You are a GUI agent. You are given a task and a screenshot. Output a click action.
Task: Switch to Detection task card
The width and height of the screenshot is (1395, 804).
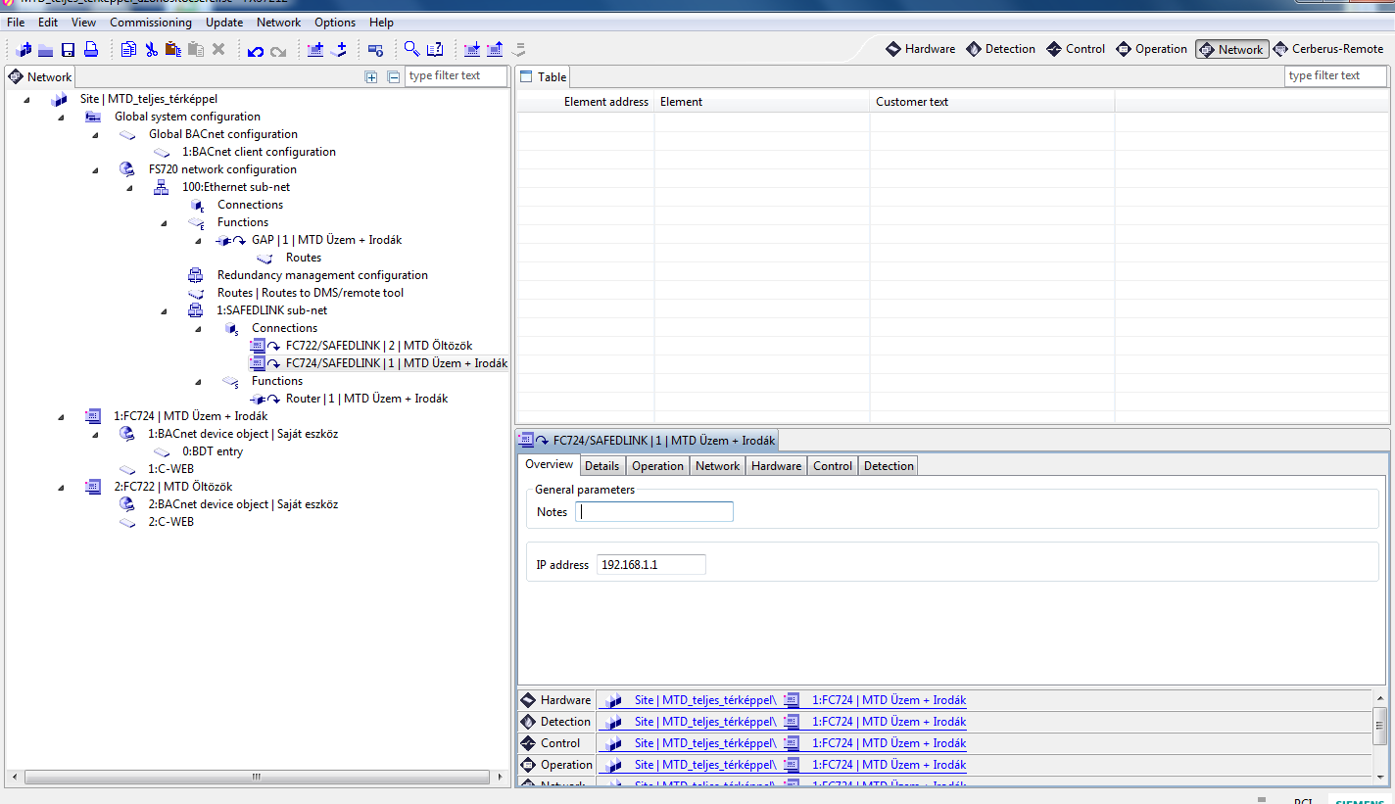pyautogui.click(x=1000, y=49)
